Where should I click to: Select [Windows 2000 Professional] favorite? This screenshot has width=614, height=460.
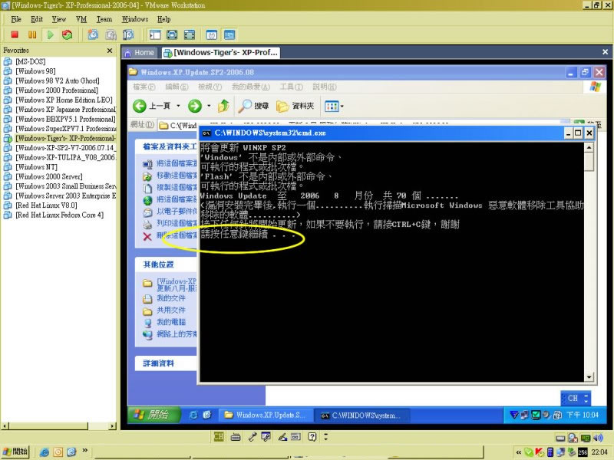57,90
